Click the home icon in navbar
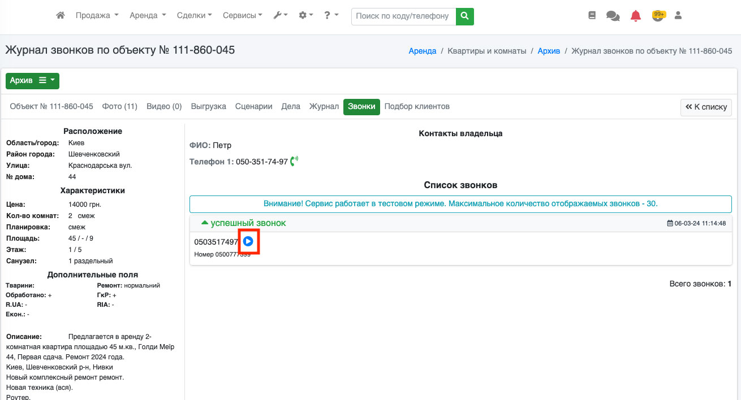Viewport: 741px width, 400px height. click(x=61, y=16)
